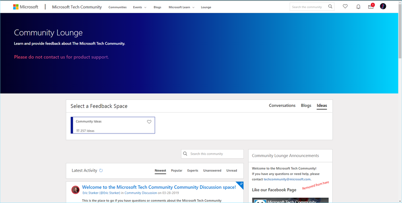Go to Lounge in top navigation
402x203 pixels.
click(x=206, y=7)
